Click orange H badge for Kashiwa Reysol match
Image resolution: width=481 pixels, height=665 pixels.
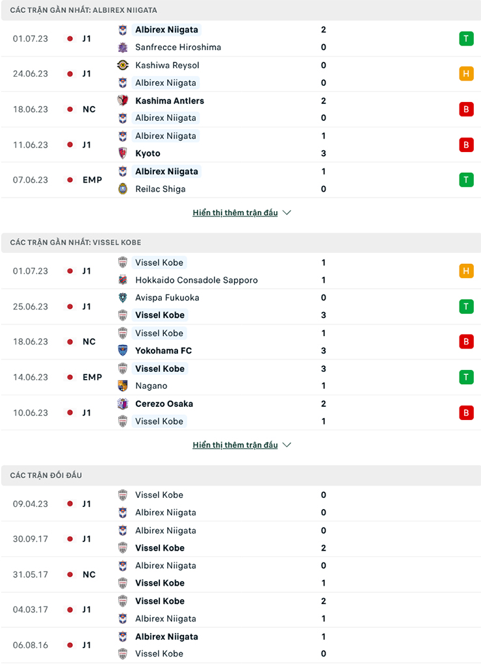tap(466, 73)
